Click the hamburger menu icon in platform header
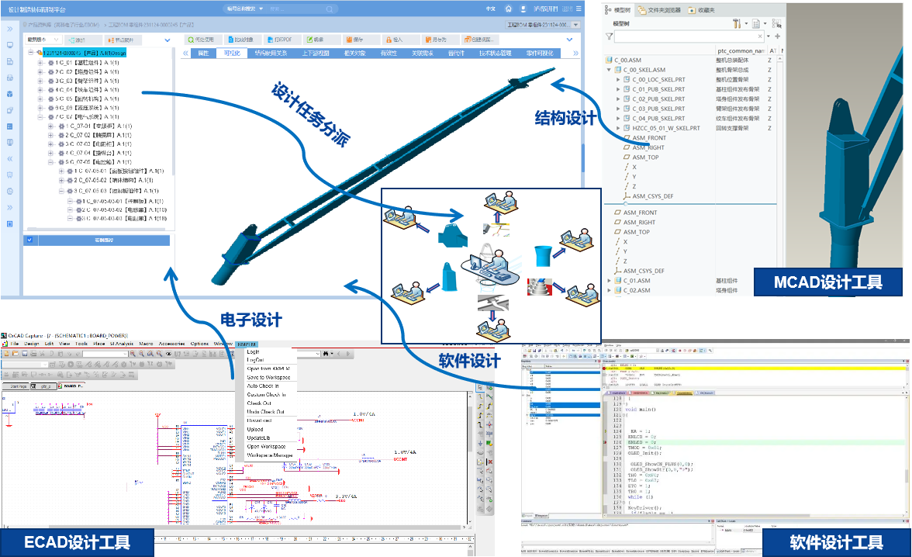The height and width of the screenshot is (557, 912). [x=579, y=9]
